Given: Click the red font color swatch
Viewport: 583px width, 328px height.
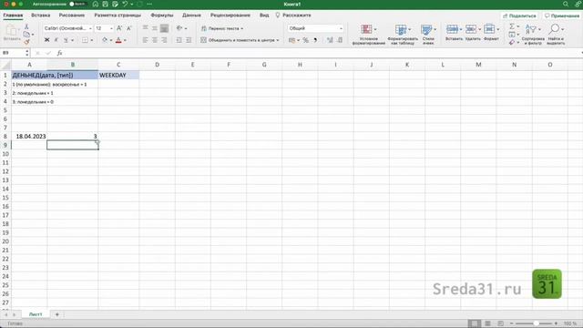Looking at the screenshot, I should pyautogui.click(x=118, y=40).
